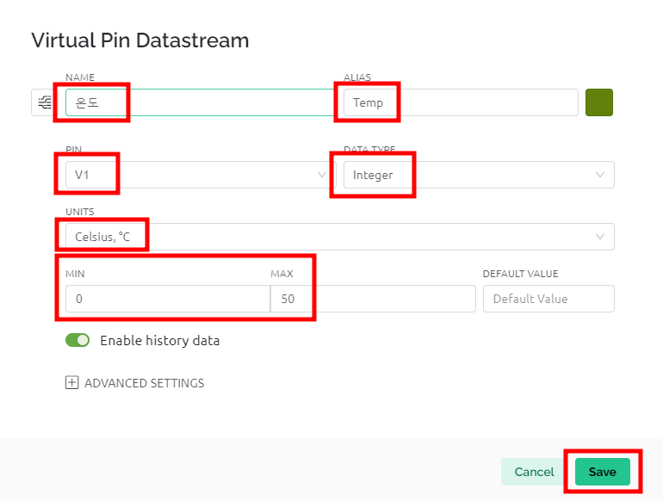
Task: Click the Virtual Pin Datastream dialog title
Action: pos(140,40)
